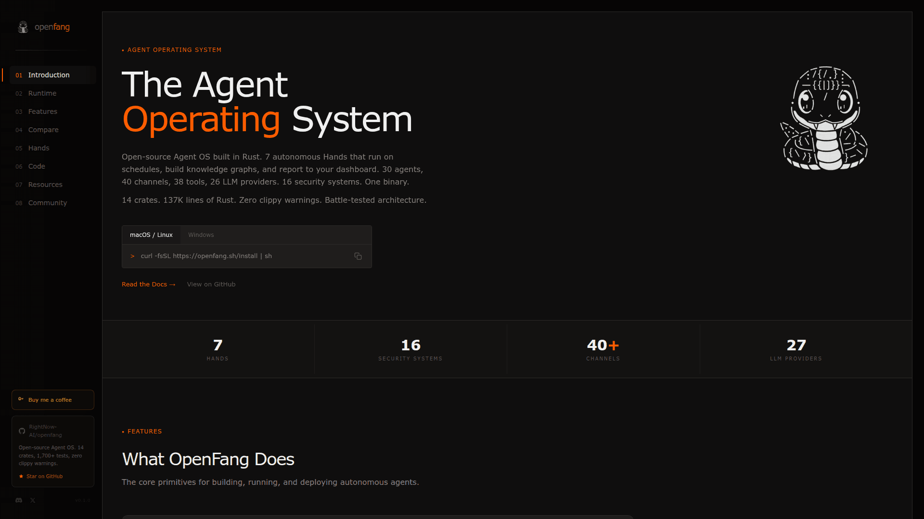The height and width of the screenshot is (519, 924).
Task: Go to Runtime section in sidebar
Action: point(42,93)
